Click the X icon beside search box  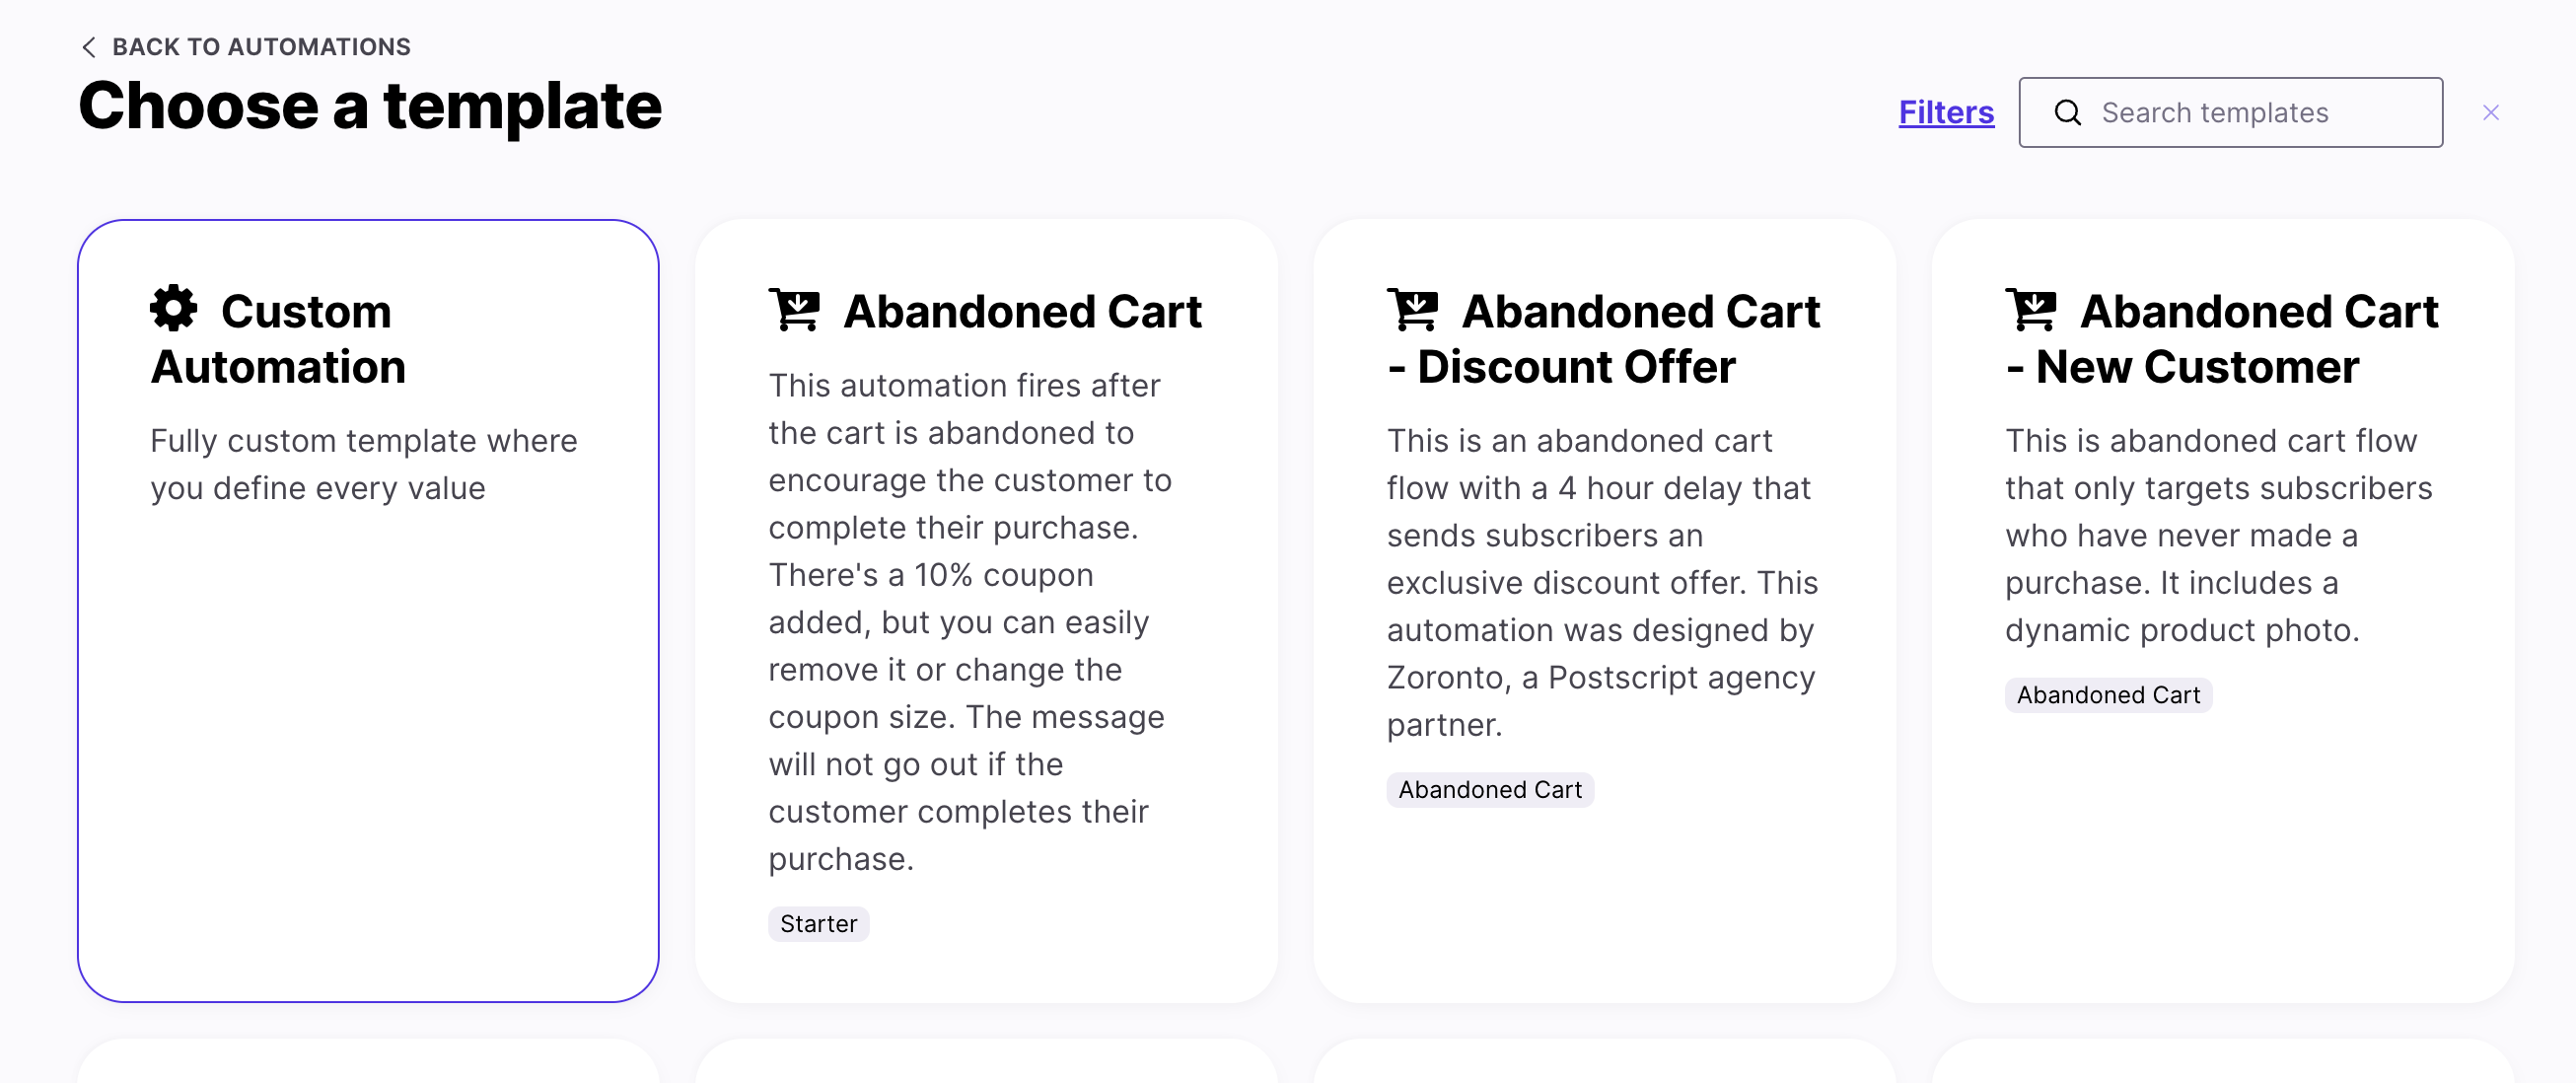click(x=2490, y=113)
